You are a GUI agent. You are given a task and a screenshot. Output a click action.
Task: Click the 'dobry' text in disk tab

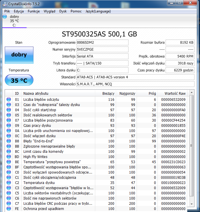pyautogui.click(x=14, y=17)
